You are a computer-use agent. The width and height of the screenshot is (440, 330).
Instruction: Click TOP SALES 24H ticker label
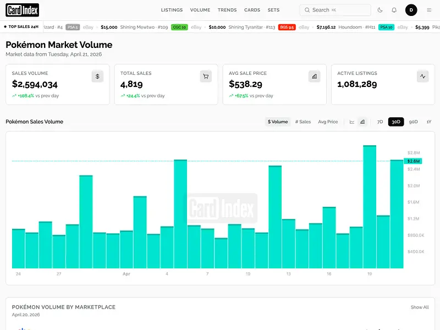(21, 26)
